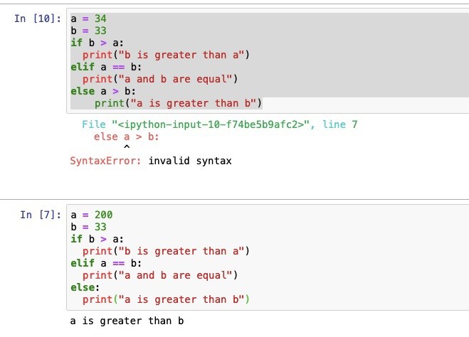
Task: Click print 'b is greater than a' in cell 10
Action: tap(166, 55)
